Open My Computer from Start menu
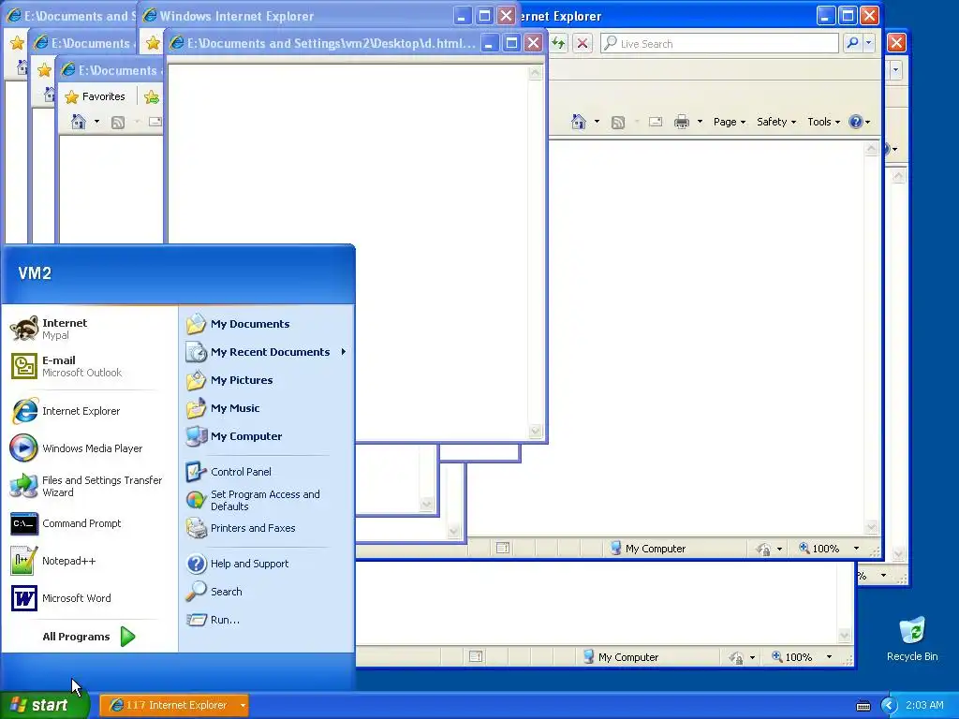 (267, 436)
